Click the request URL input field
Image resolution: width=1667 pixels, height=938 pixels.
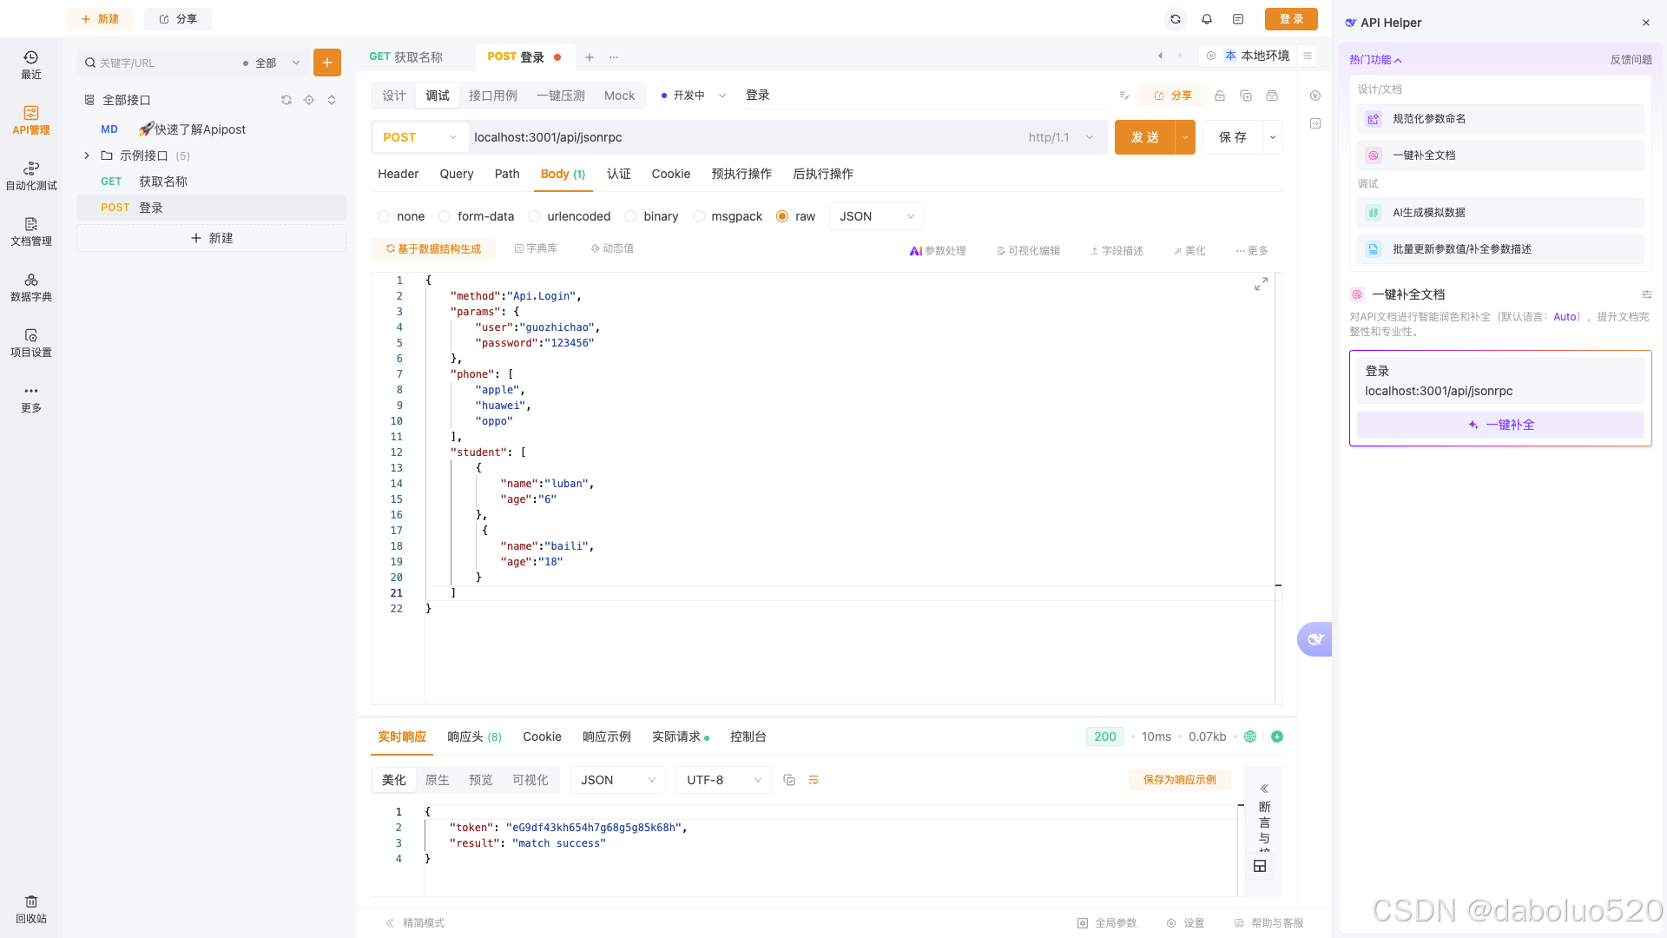coord(738,137)
